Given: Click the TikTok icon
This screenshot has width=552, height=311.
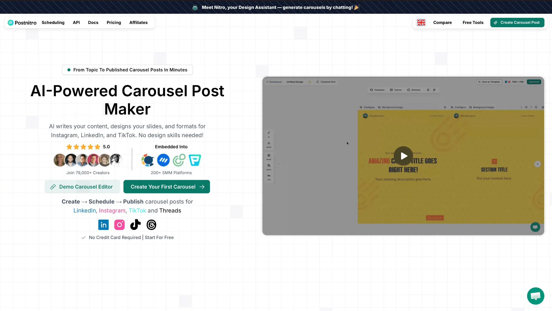Looking at the screenshot, I should coord(135,224).
